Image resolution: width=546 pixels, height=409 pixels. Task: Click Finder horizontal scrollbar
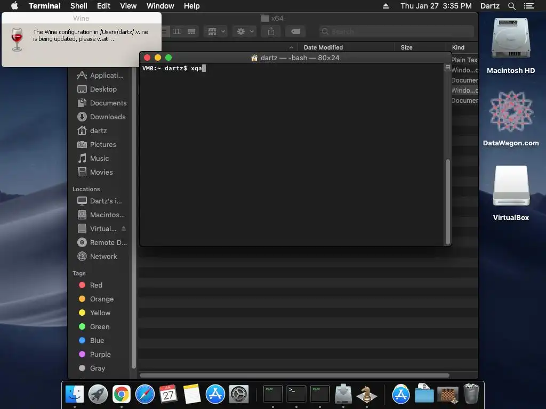(x=294, y=375)
